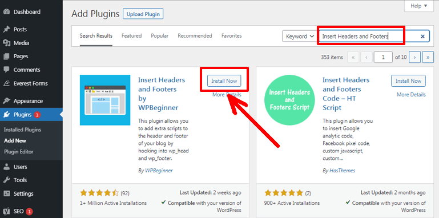Screen dimensions: 439x218
Task: Open the Insert Headers and Footers by WPBeginner title
Action: point(162,94)
